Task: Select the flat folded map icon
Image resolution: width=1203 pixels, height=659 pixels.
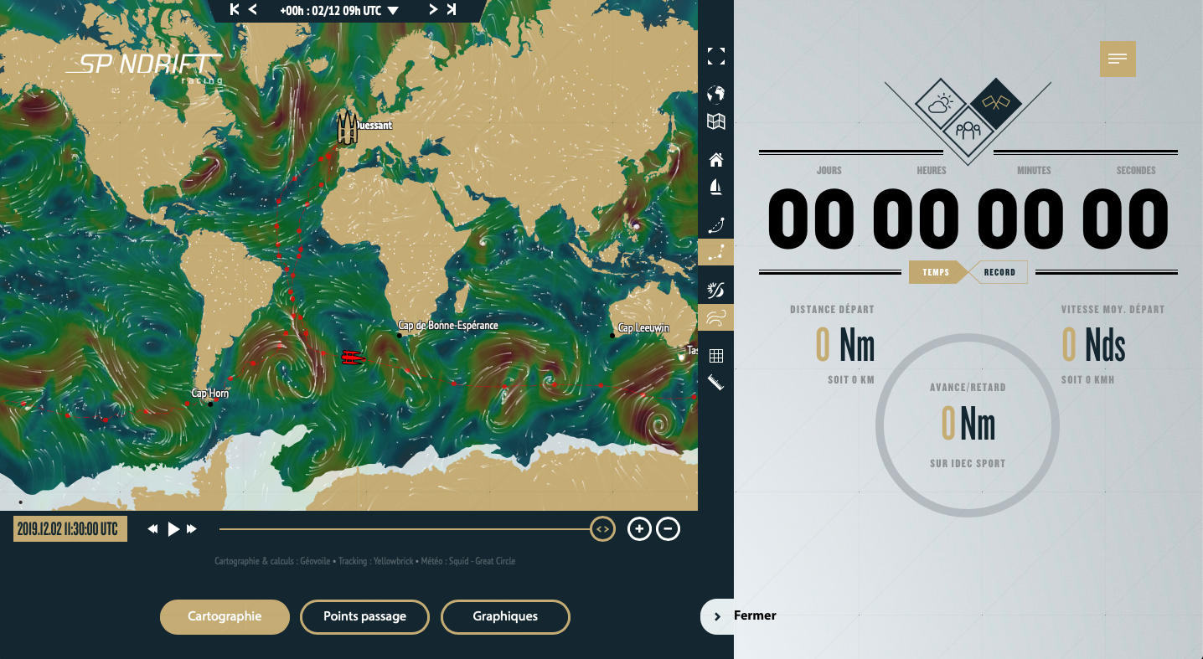Action: pos(715,122)
